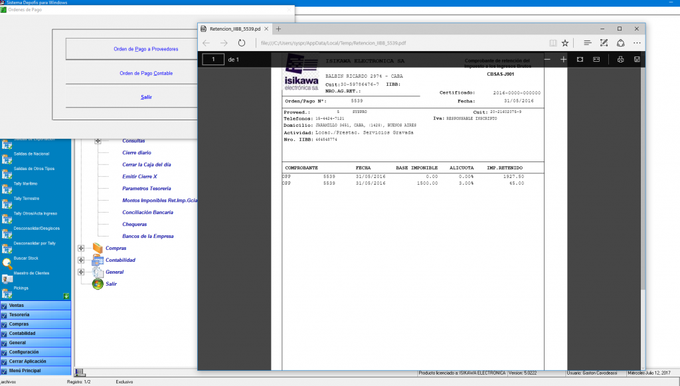Zoom in on the PDF document
680x386 pixels.
[563, 60]
